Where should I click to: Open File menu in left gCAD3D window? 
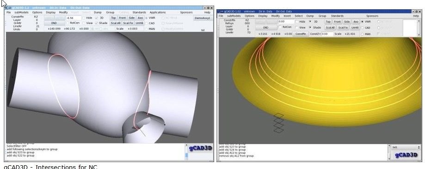click(9, 13)
